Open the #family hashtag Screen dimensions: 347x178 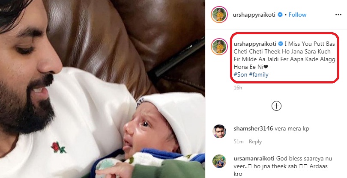click(259, 74)
